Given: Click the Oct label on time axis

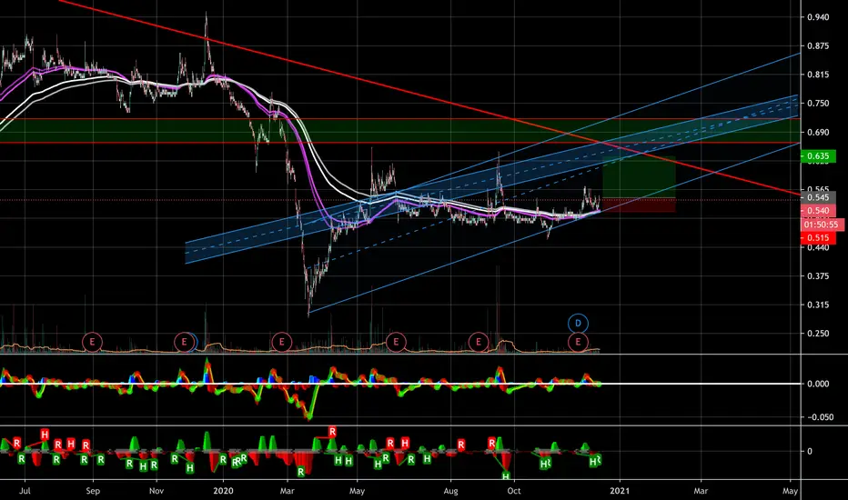Looking at the screenshot, I should point(514,491).
